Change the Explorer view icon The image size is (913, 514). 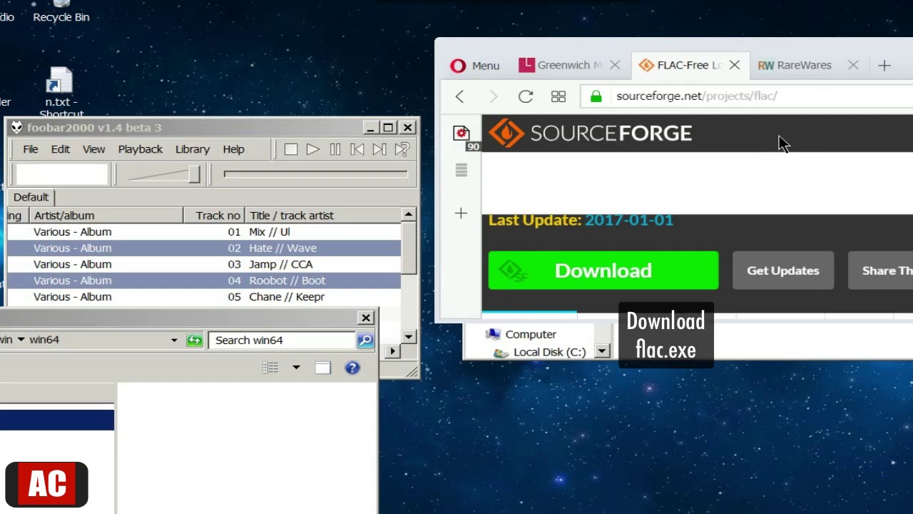click(270, 368)
